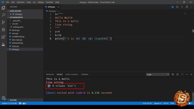Click the outlined Run triangle icon

(x=177, y=7)
